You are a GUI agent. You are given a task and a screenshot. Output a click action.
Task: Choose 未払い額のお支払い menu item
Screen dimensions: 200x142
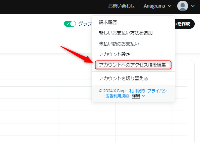pyautogui.click(x=119, y=43)
